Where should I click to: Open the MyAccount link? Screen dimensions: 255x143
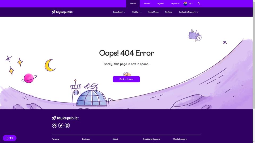(175, 3)
